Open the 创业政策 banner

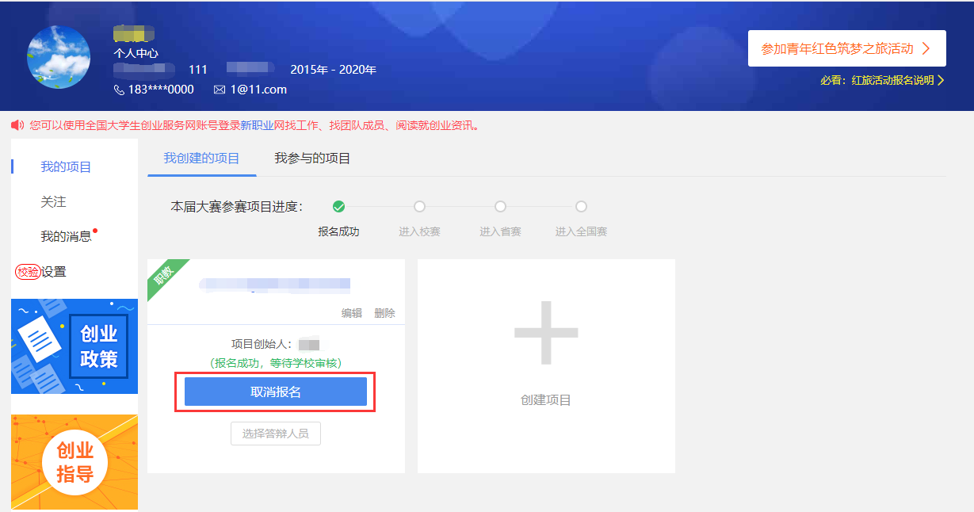[74, 346]
